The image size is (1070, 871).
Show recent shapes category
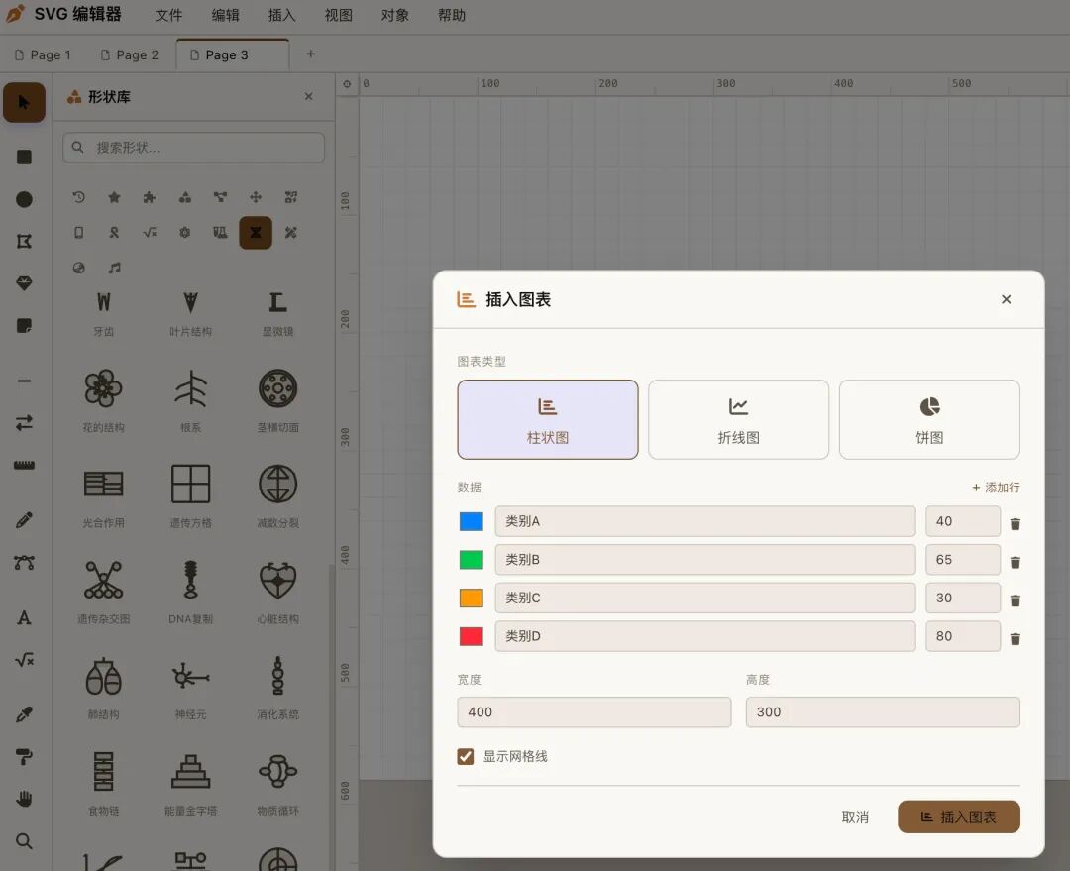coord(79,197)
